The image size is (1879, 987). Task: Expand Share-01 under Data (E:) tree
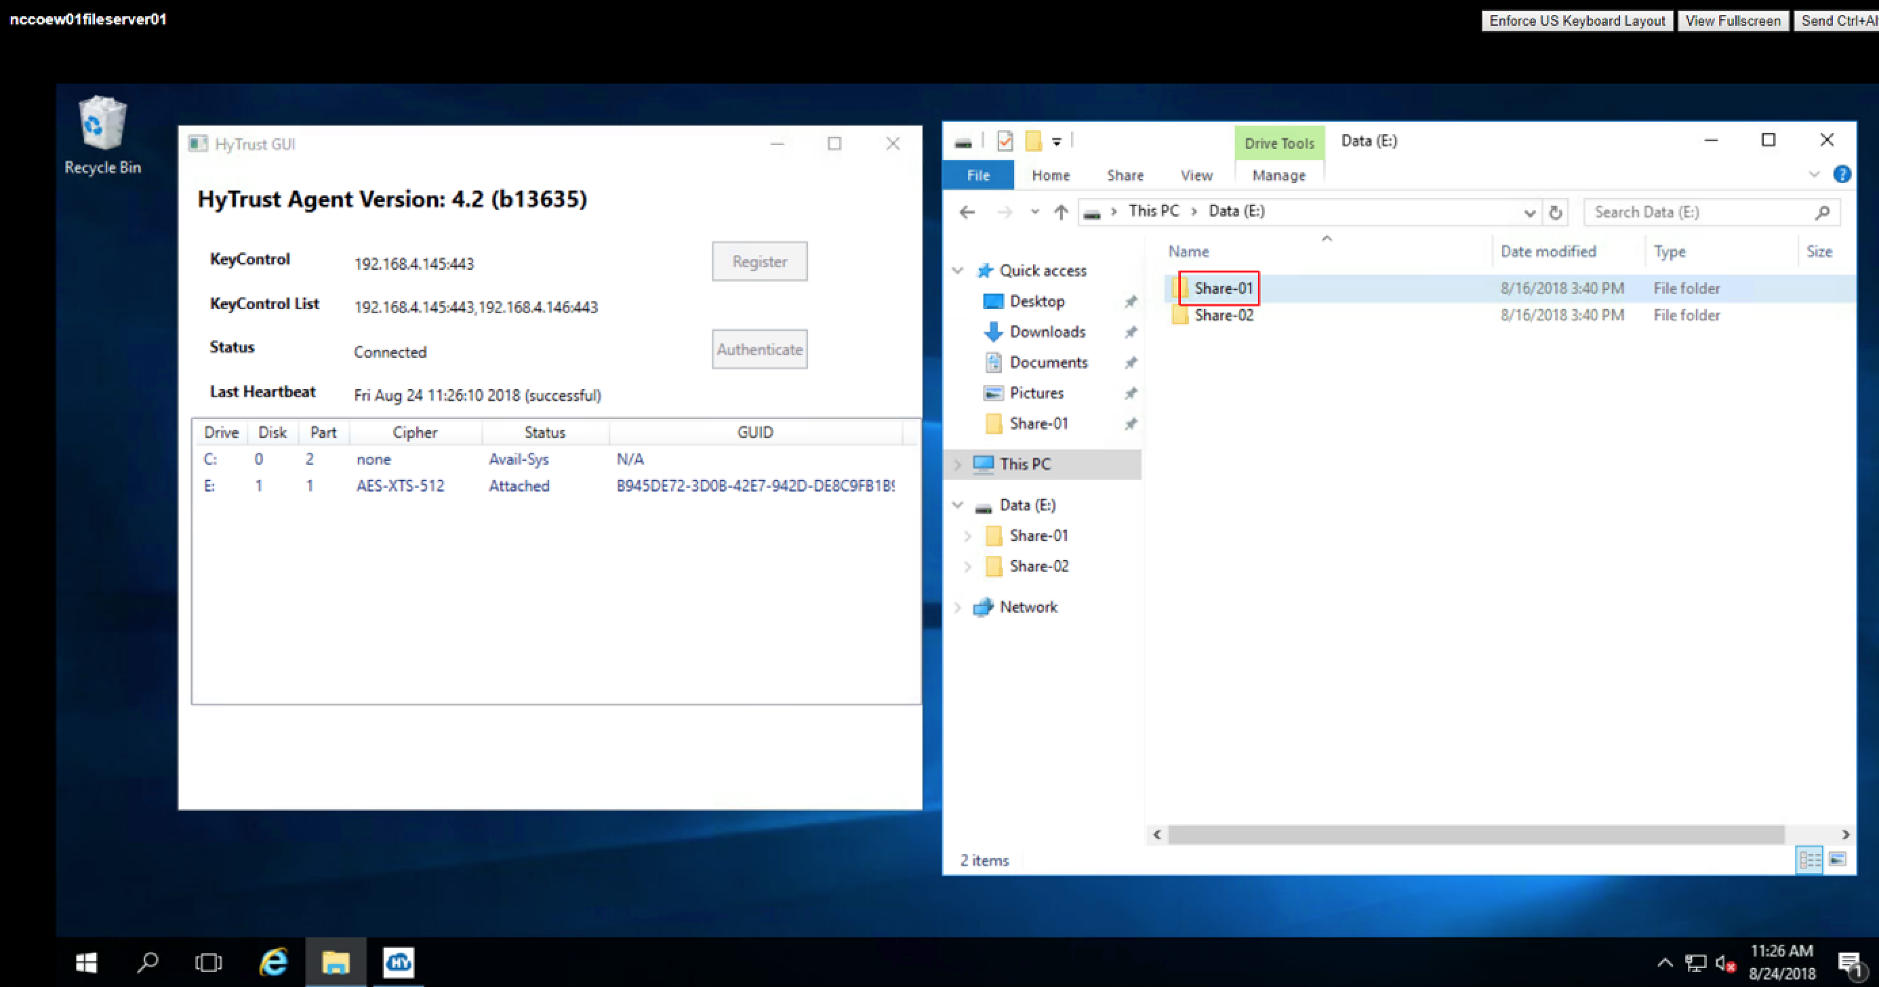tap(968, 536)
